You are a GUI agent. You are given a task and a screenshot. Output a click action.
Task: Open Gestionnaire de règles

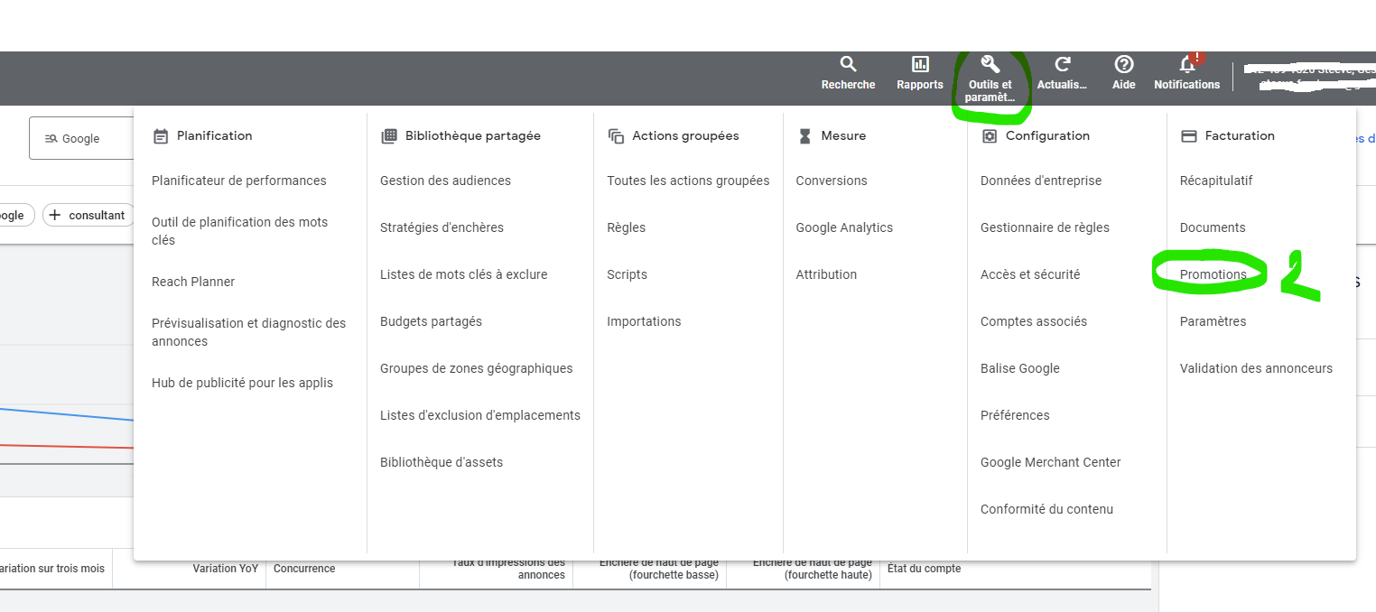pos(1045,227)
